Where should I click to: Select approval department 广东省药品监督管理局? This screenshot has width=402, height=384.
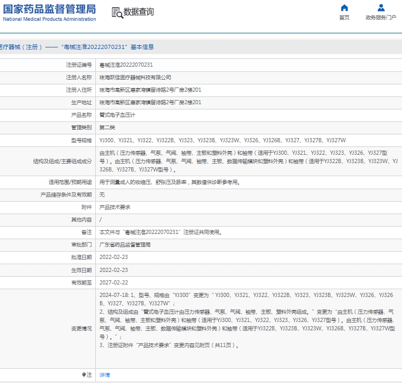[125, 245]
